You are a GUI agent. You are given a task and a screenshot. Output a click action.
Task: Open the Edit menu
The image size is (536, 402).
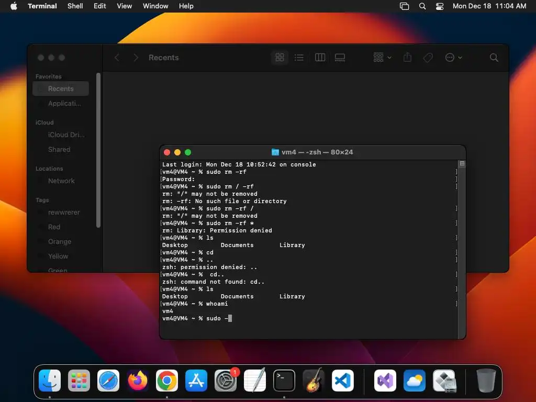click(100, 6)
